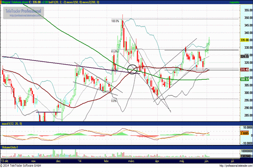
Task: Open the macd1(12, 26, 9) panel header
Action: click(12, 123)
